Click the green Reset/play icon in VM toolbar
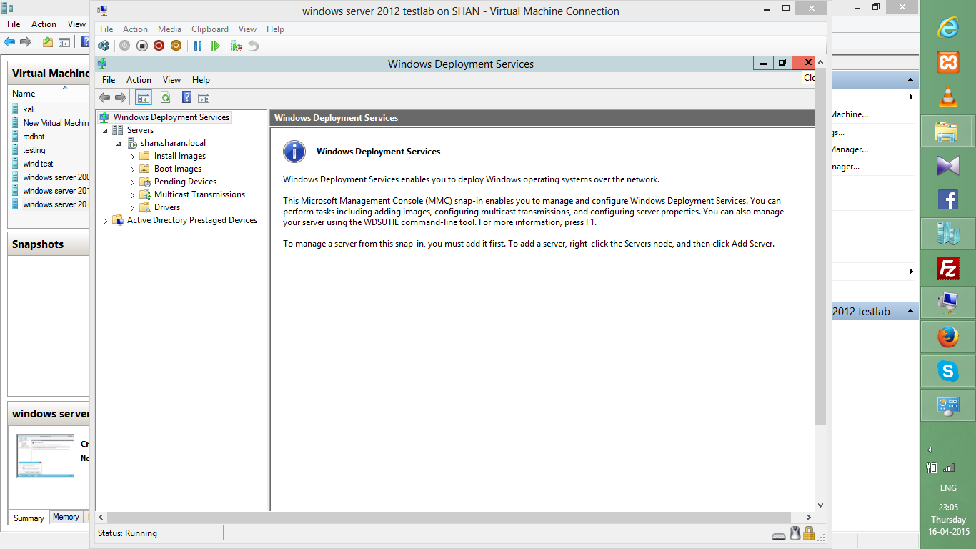 pos(215,46)
